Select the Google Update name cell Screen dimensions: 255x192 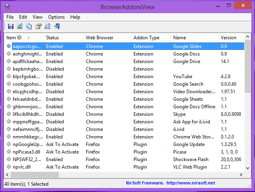189,144
